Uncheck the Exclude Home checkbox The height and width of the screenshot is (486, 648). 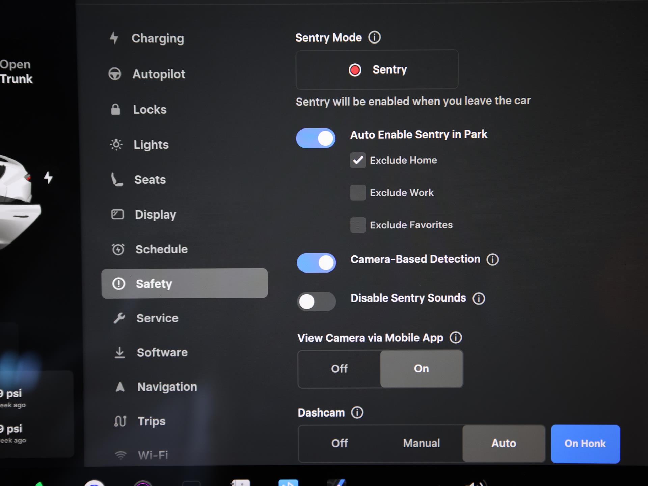pos(358,160)
